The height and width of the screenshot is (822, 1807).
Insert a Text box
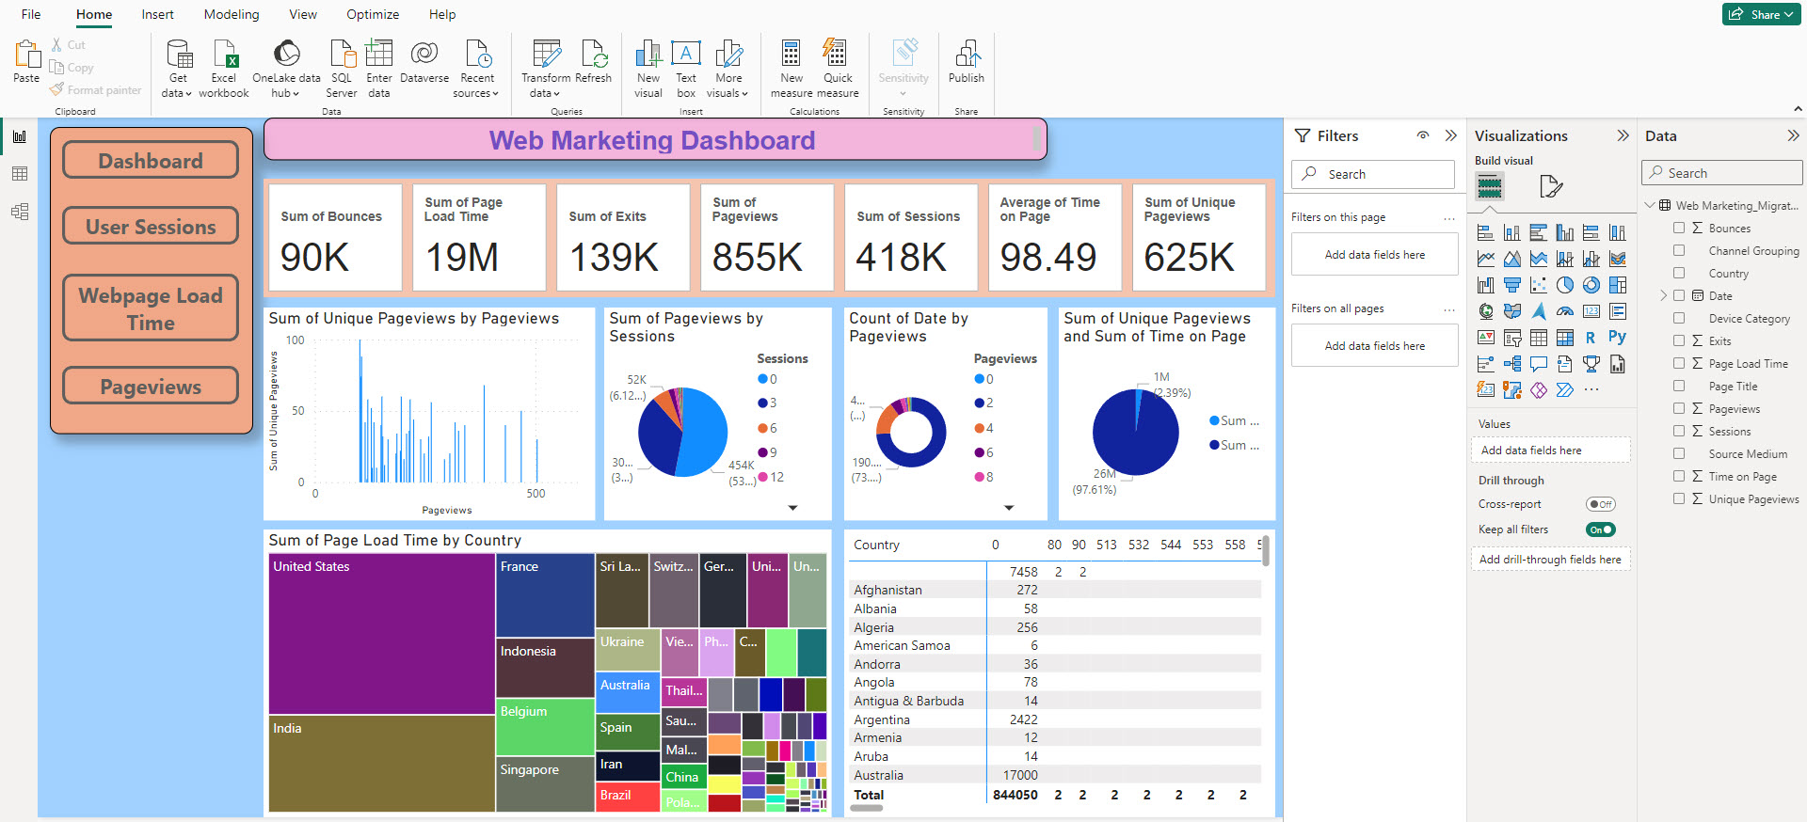click(686, 69)
